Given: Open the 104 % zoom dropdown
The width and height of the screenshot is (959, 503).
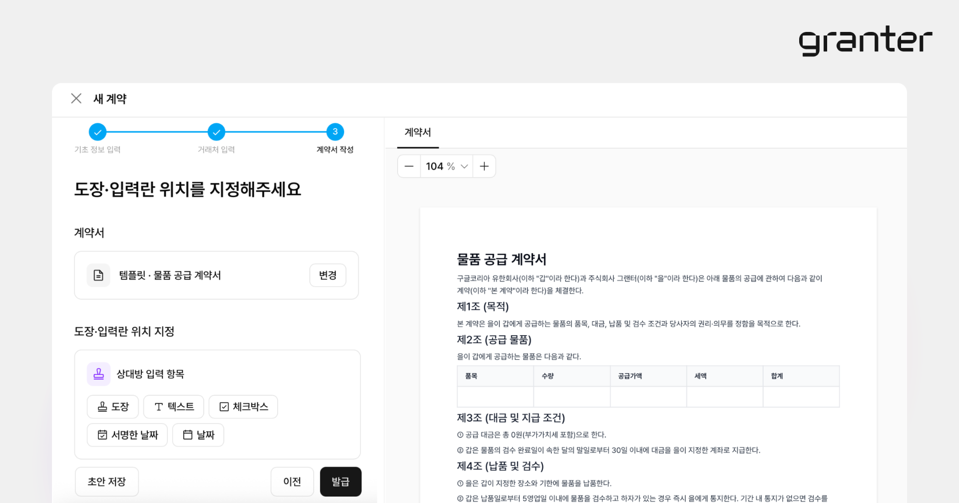Looking at the screenshot, I should pyautogui.click(x=447, y=166).
